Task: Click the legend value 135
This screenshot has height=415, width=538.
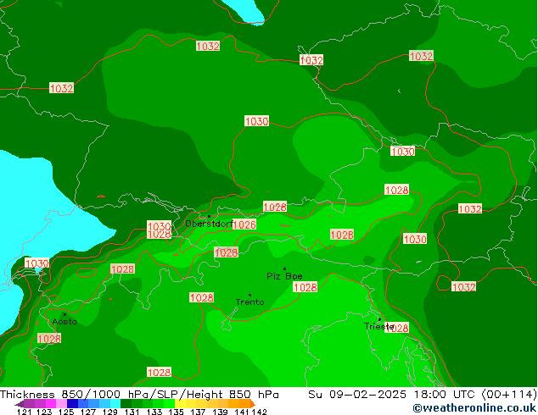Action: click(x=176, y=412)
